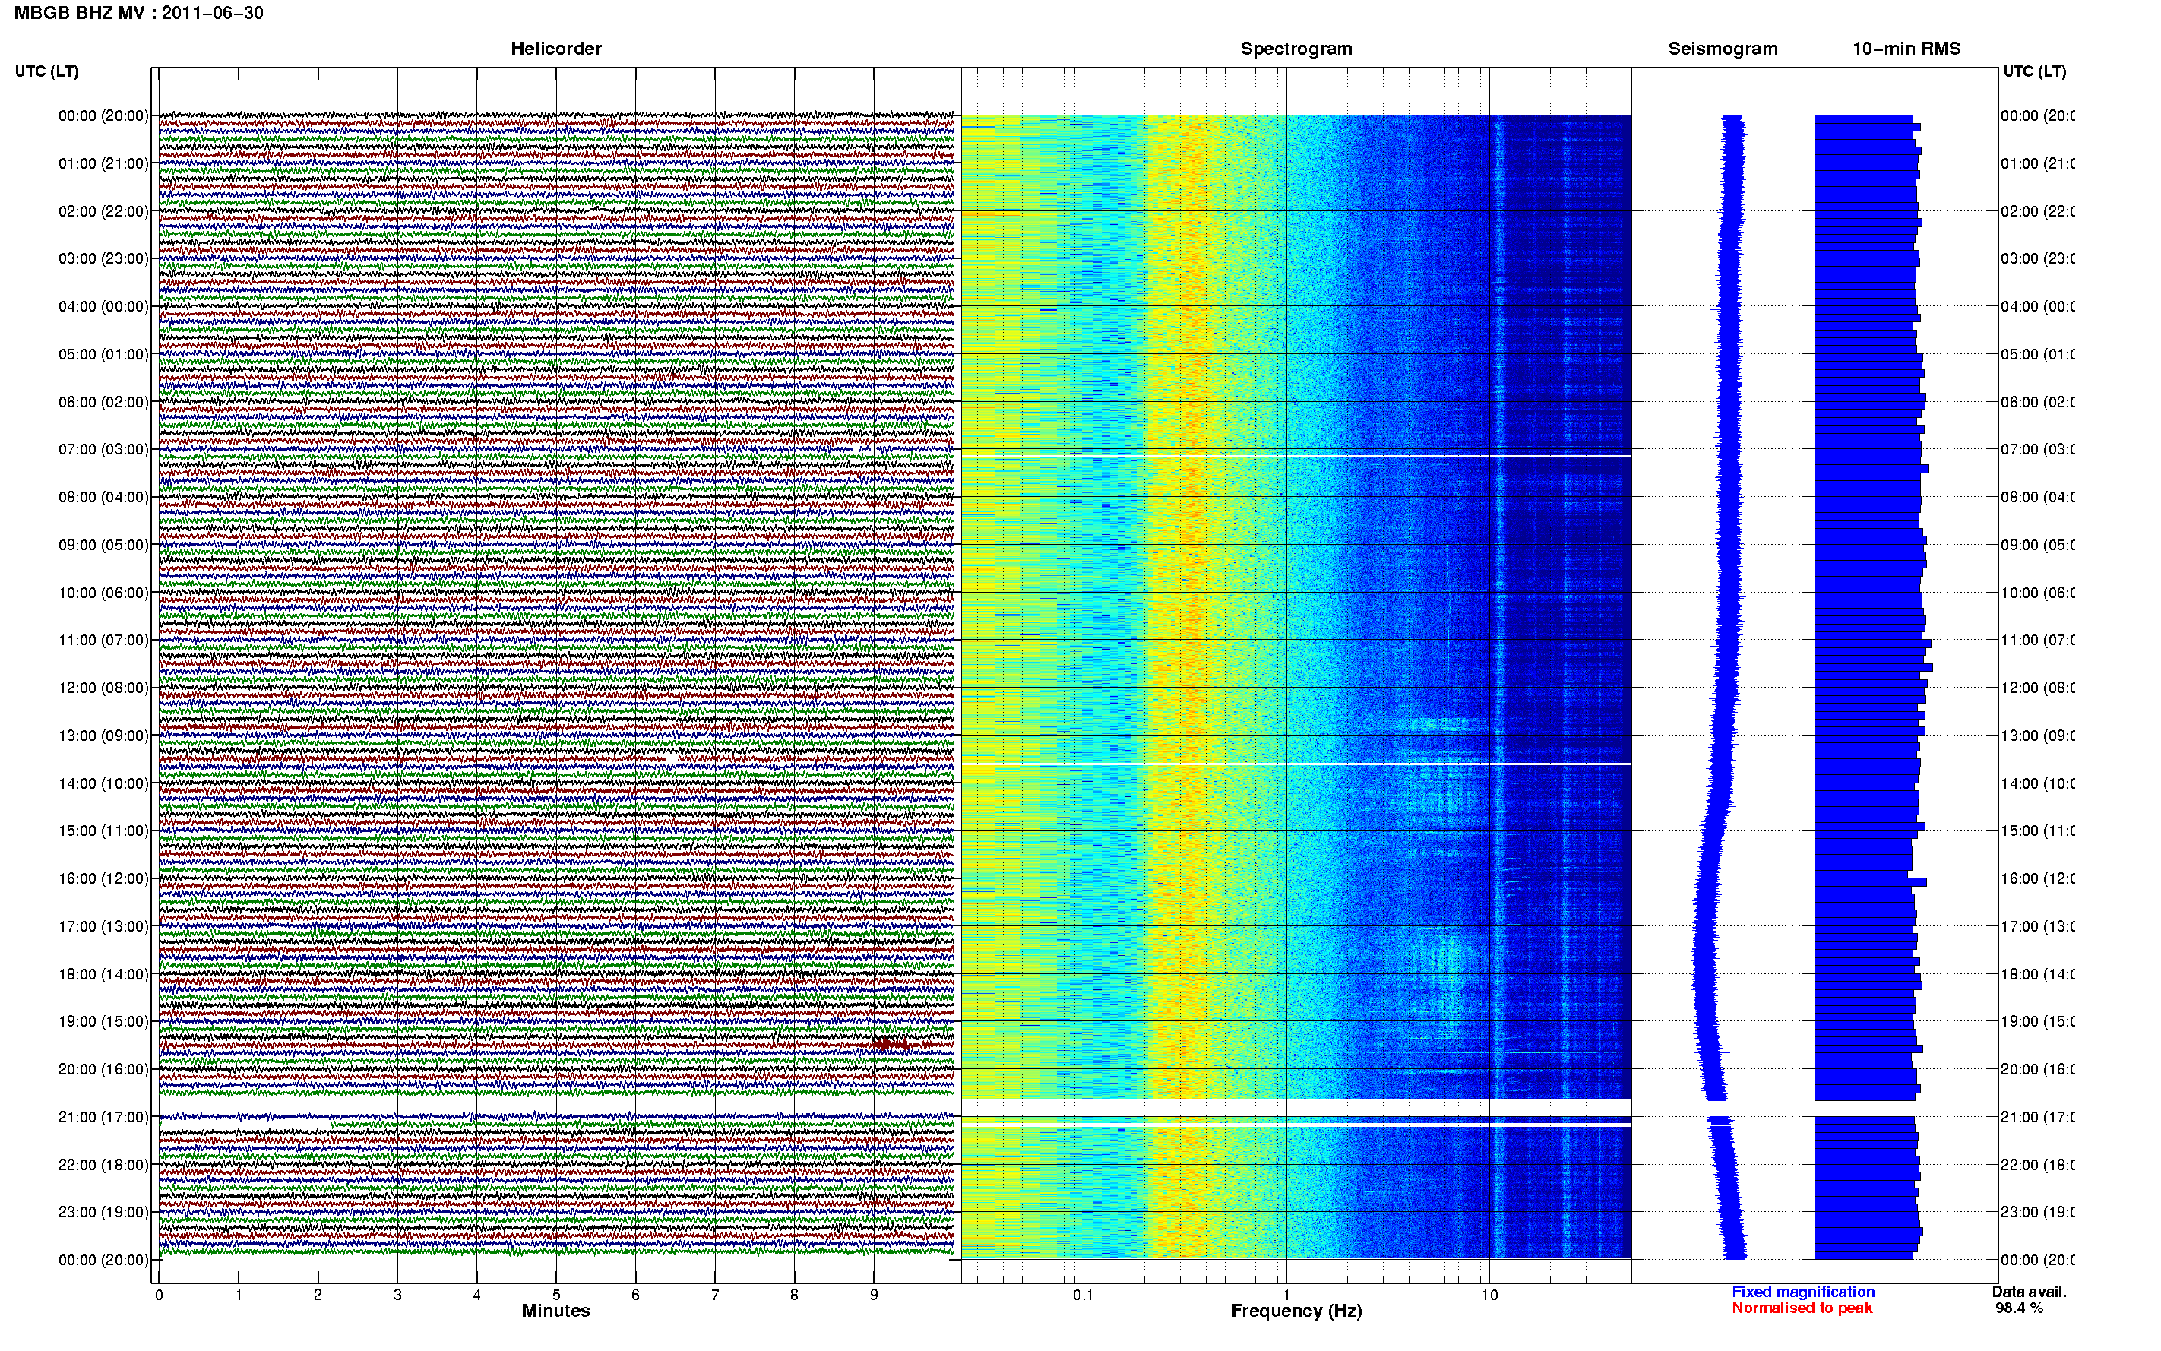Click the "06:00 (02:00)" left time label
This screenshot has width=2161, height=1351.
pyautogui.click(x=103, y=402)
